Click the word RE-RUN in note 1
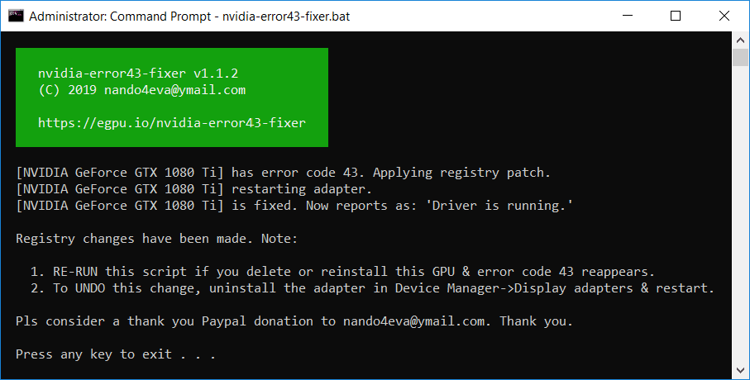The image size is (750, 380). pos(75,272)
